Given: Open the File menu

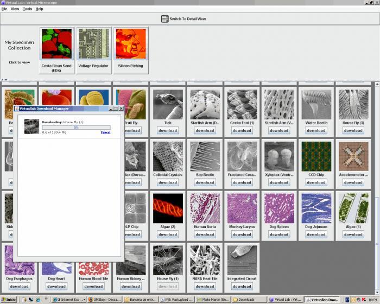Looking at the screenshot, I should pyautogui.click(x=4, y=9).
